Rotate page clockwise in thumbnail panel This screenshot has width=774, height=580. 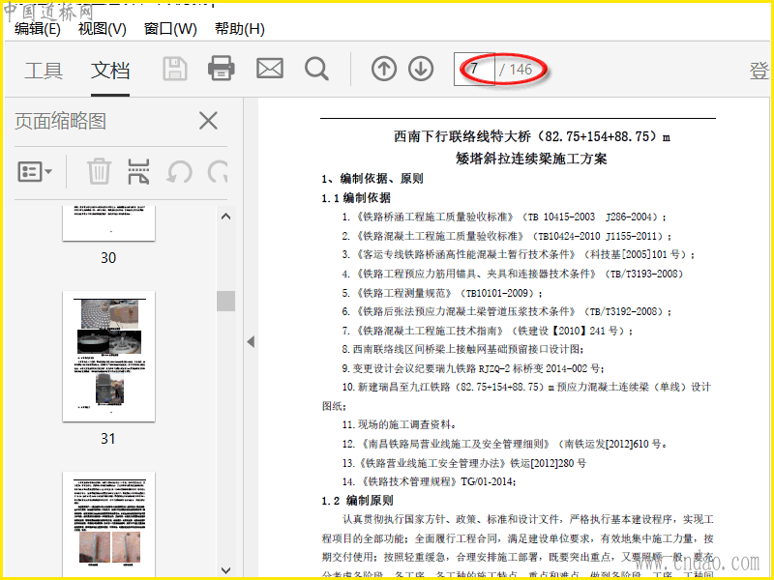[x=219, y=172]
